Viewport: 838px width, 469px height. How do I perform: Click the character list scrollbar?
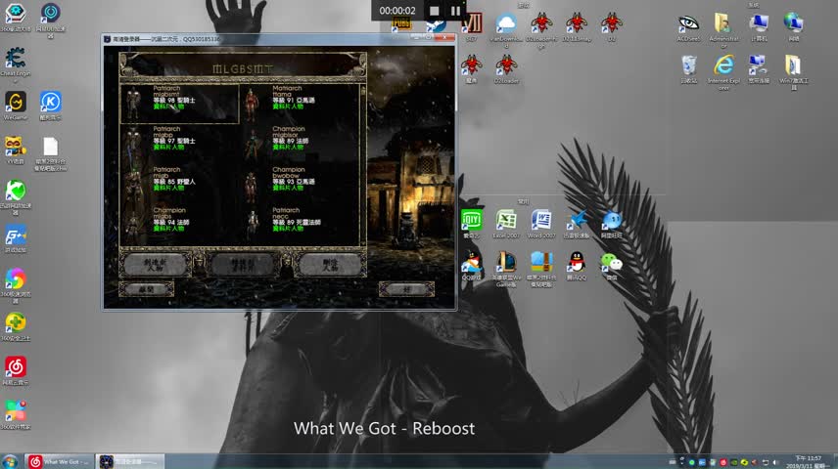[363, 165]
